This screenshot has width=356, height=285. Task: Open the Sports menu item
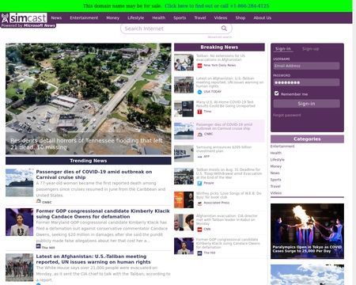tap(180, 18)
